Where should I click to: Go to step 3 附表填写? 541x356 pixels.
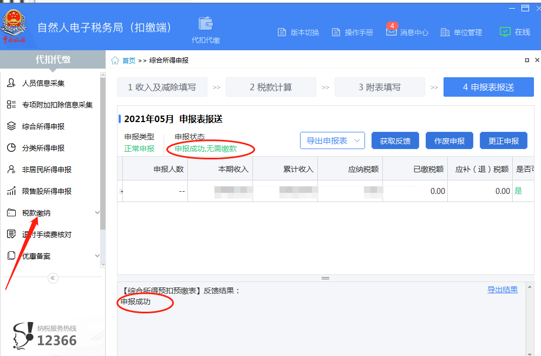click(380, 87)
